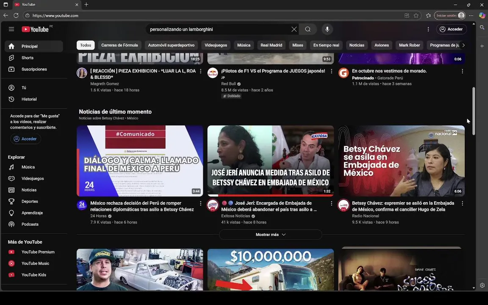Viewport: 488px width, 305px height.
Task: Play Betsy Chávez se asila thumbnail
Action: [x=402, y=161]
